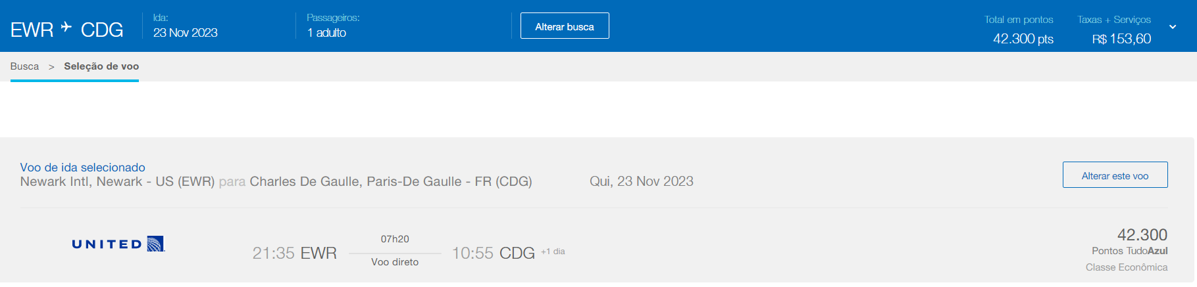This screenshot has height=287, width=1197.
Task: Go back to Busca breadcrumb
Action: coord(24,66)
